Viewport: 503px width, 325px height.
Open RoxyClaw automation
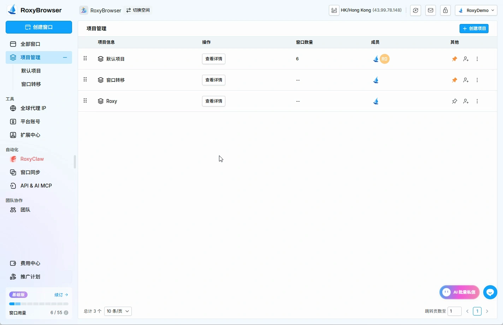pos(39,159)
